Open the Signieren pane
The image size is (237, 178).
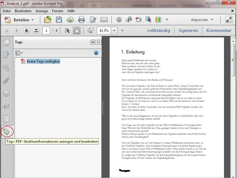pyautogui.click(x=188, y=31)
